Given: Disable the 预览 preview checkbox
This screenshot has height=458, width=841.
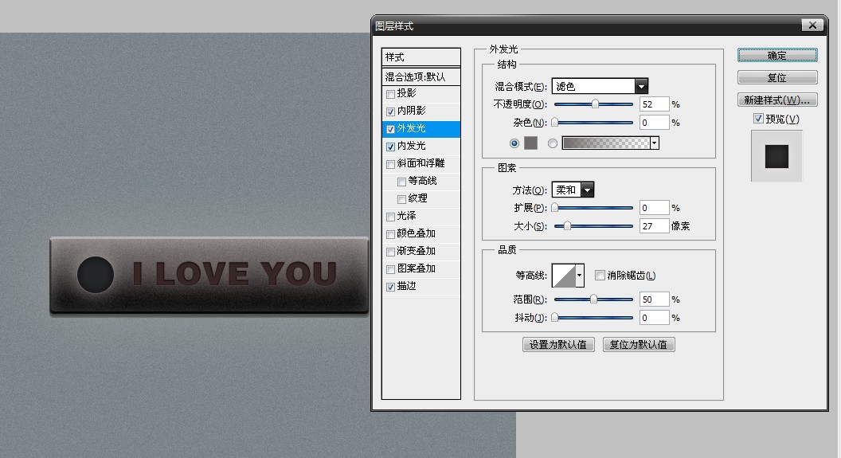Looking at the screenshot, I should pyautogui.click(x=758, y=119).
